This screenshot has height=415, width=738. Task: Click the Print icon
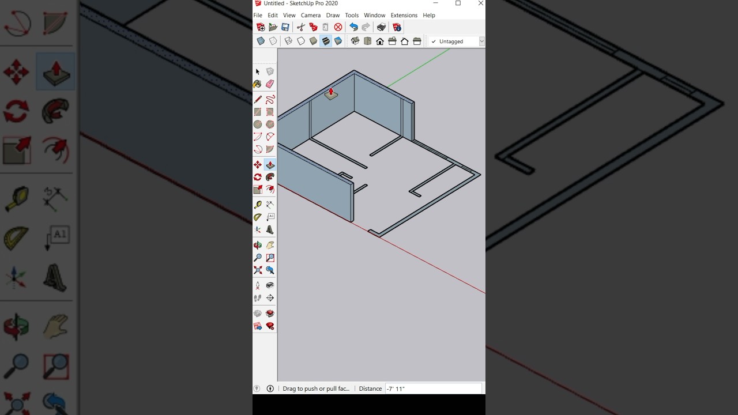coord(381,27)
